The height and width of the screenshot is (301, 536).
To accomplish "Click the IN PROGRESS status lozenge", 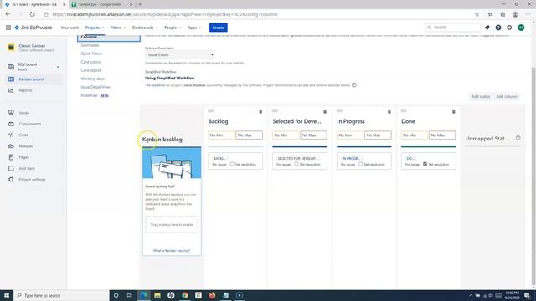I will [351, 158].
